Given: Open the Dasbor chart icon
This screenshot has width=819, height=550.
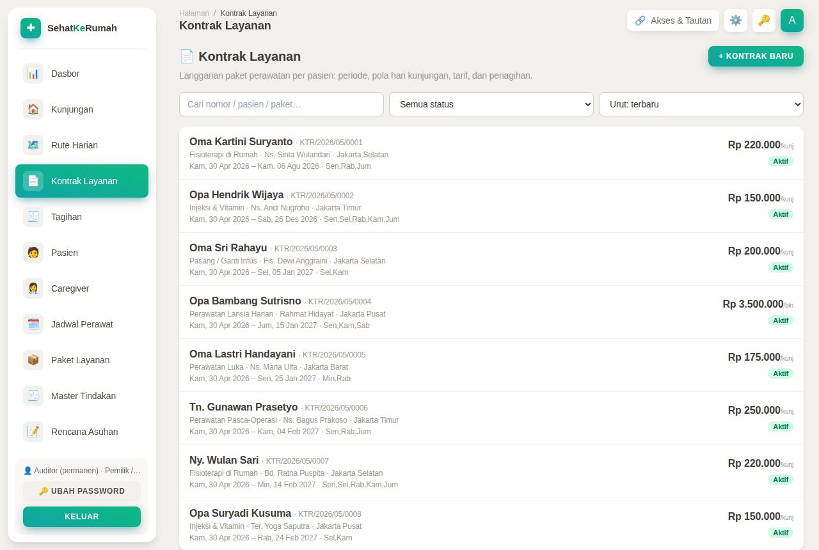Looking at the screenshot, I should (33, 74).
